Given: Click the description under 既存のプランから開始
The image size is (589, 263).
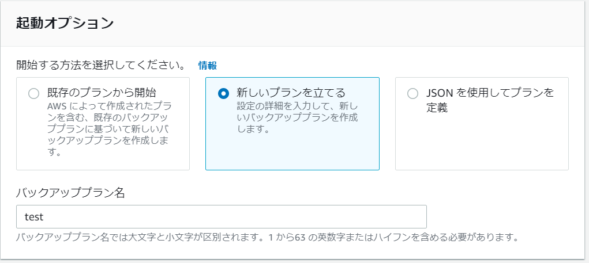Looking at the screenshot, I should click(110, 129).
